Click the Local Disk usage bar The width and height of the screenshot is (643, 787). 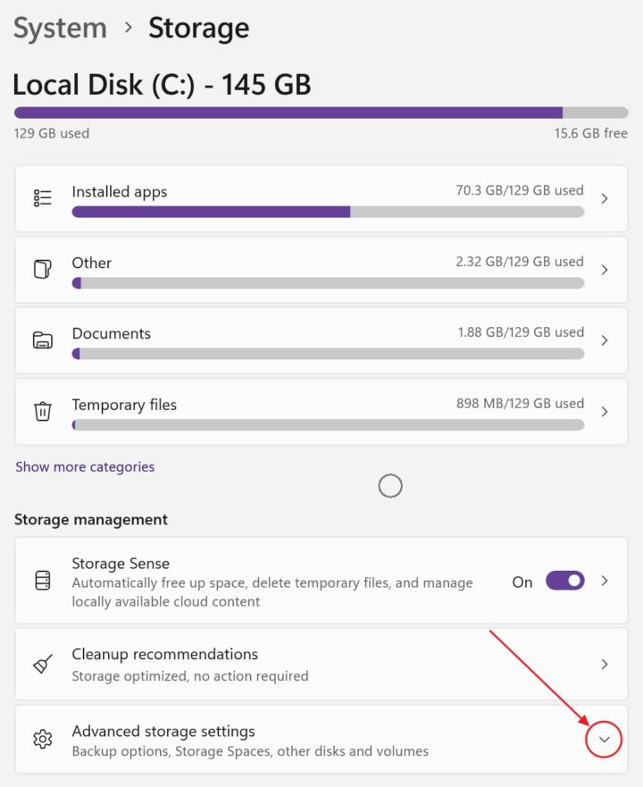tap(321, 112)
